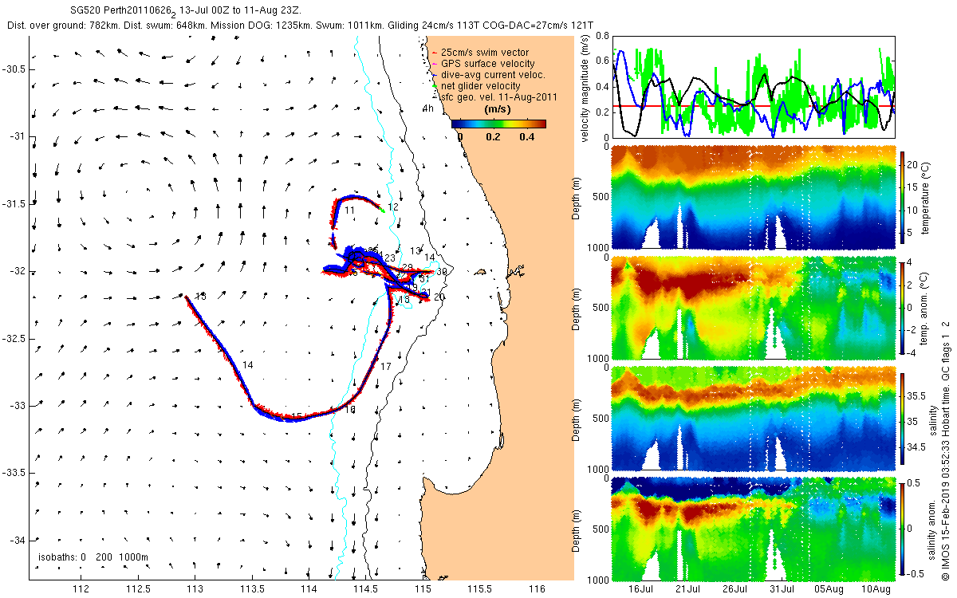Click legend entry 'sfc geo. vel. 11-Aug-2011'
This screenshot has width=957, height=598.
[498, 96]
